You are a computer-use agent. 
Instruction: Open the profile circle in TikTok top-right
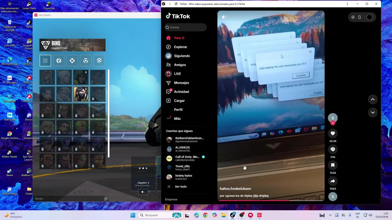click(369, 17)
